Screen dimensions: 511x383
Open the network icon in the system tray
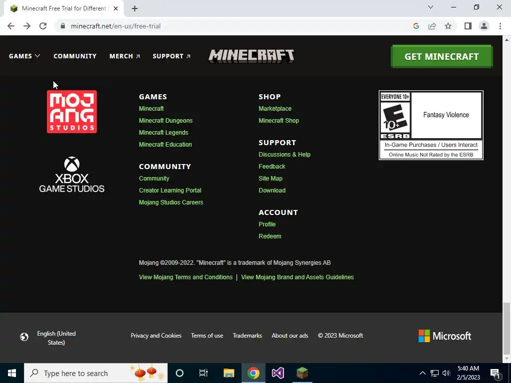click(x=435, y=373)
